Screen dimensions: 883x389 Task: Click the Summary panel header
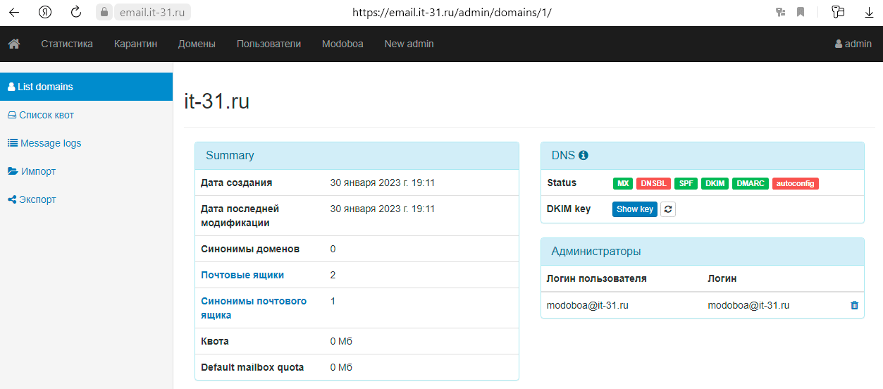(357, 156)
